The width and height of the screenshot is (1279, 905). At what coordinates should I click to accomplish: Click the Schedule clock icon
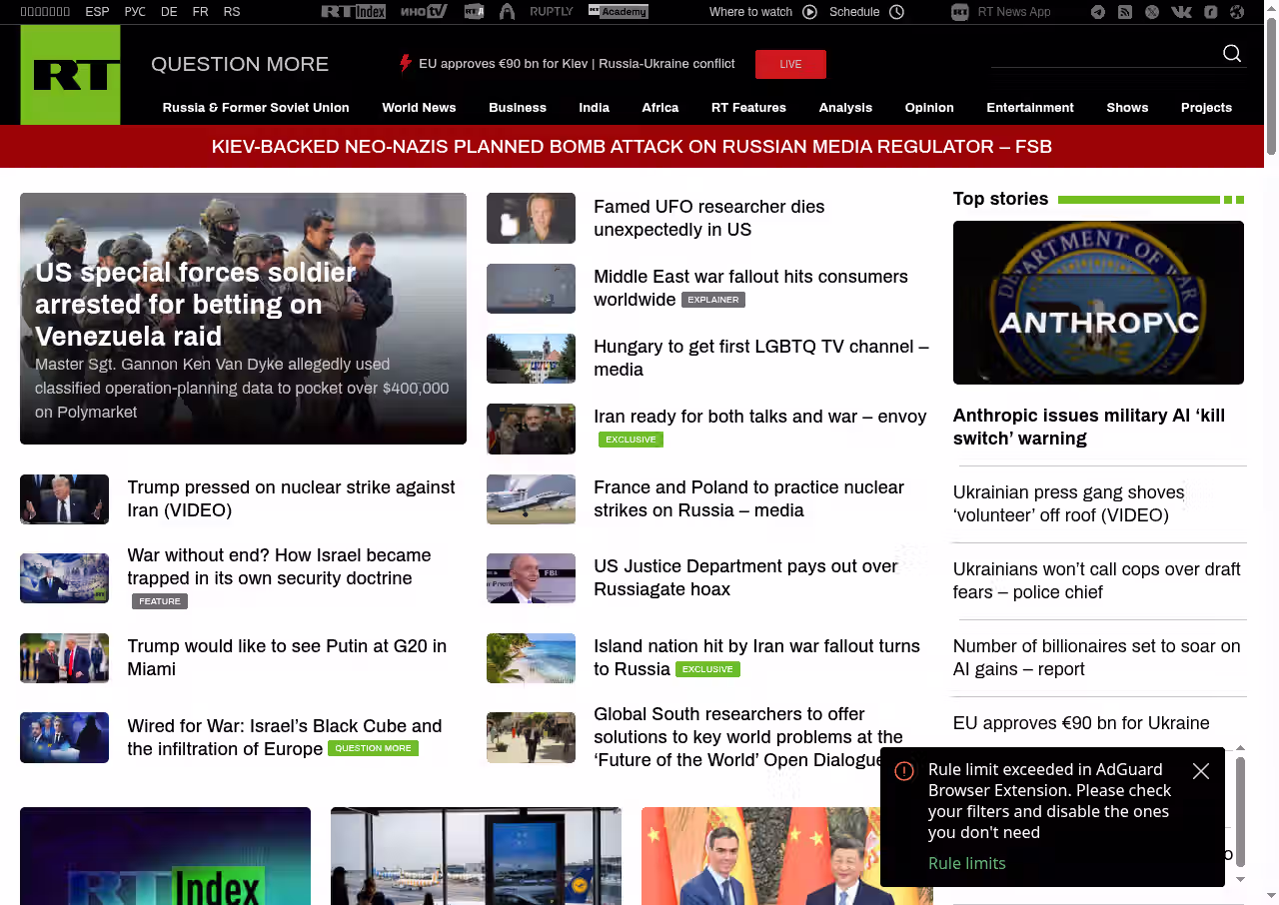[x=896, y=12]
